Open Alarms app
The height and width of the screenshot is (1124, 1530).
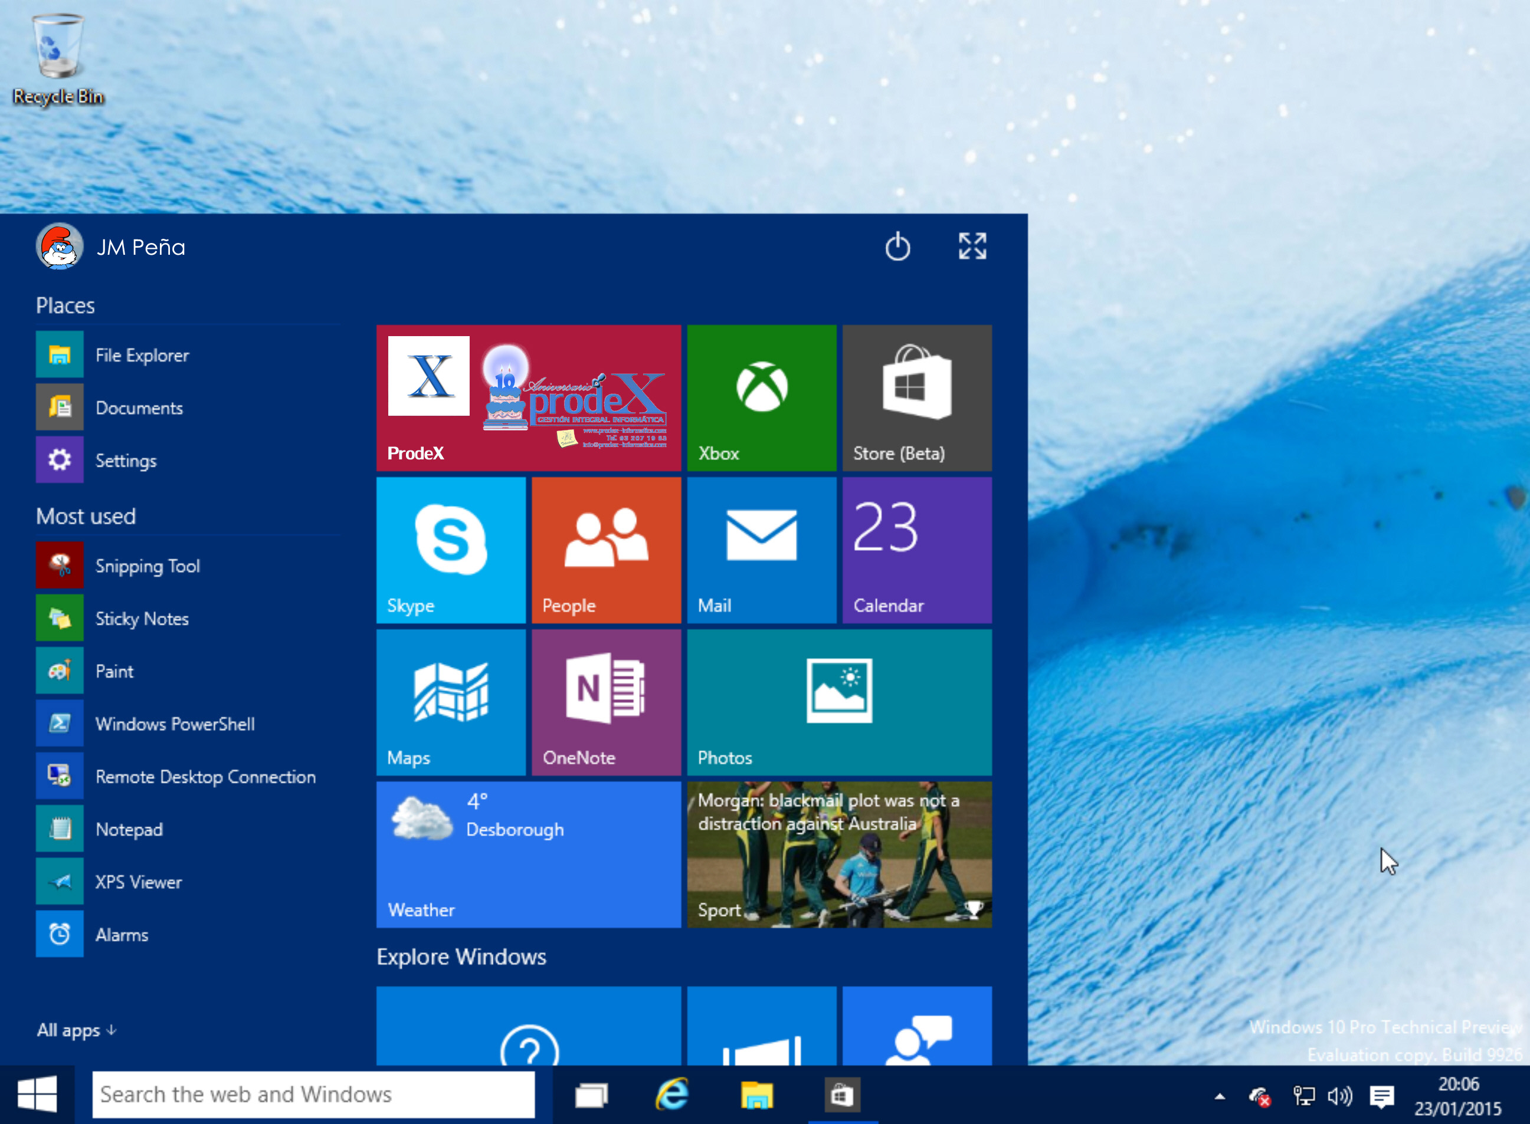(188, 934)
